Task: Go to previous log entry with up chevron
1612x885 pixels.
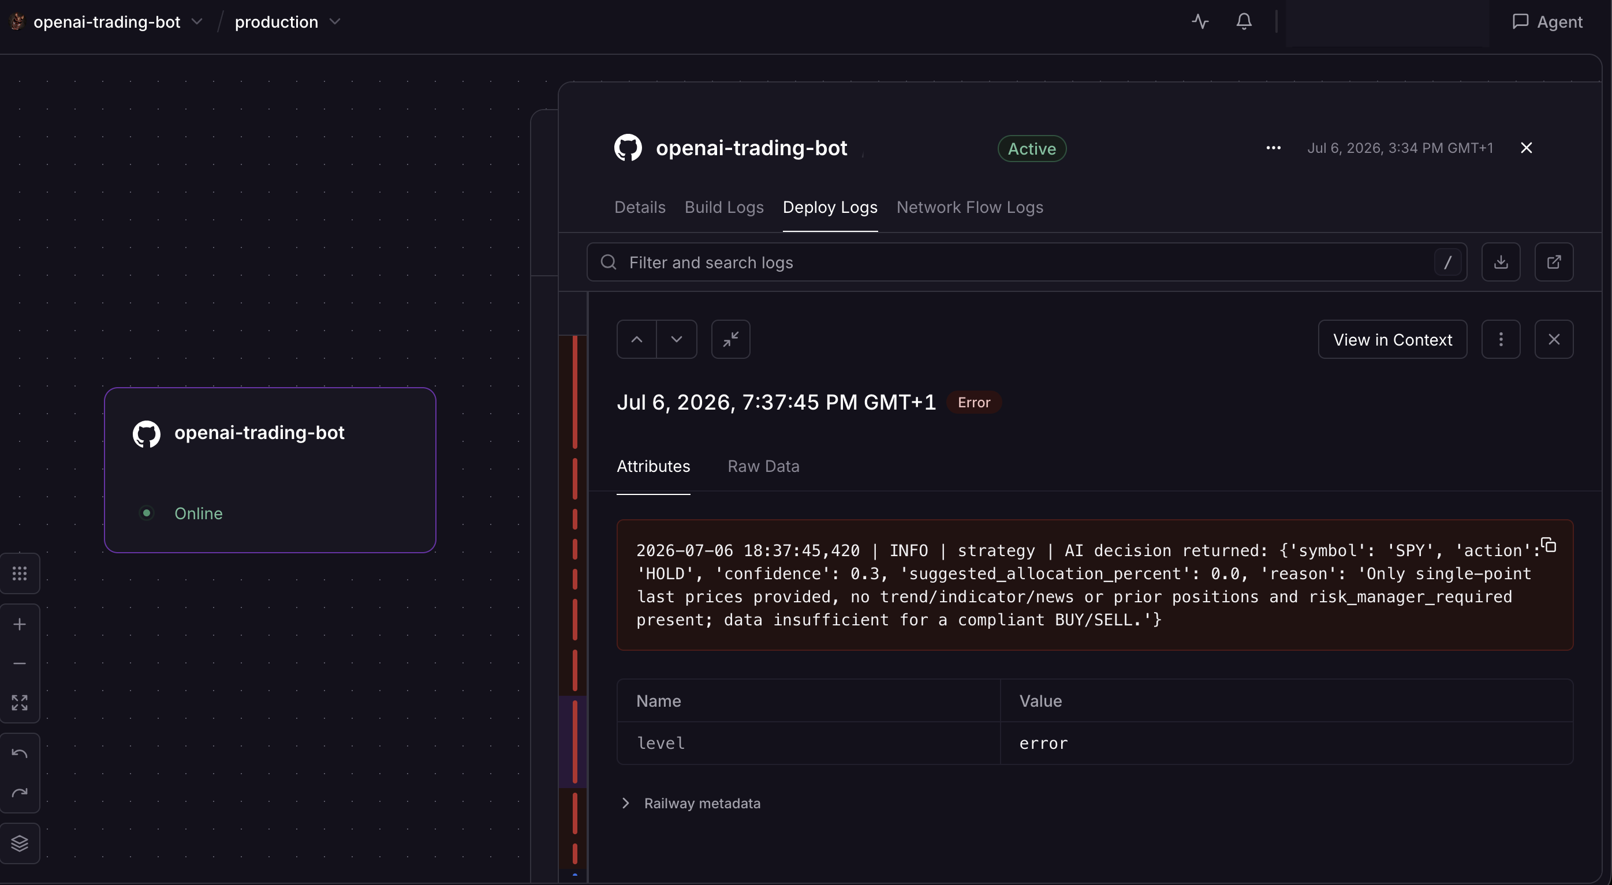Action: pyautogui.click(x=636, y=340)
